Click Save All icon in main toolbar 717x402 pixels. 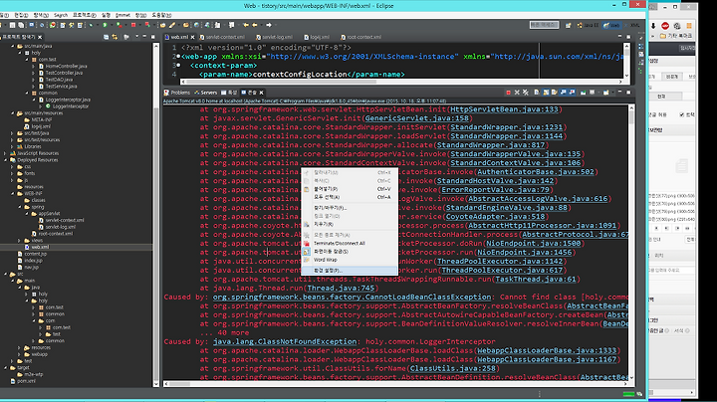(x=21, y=25)
